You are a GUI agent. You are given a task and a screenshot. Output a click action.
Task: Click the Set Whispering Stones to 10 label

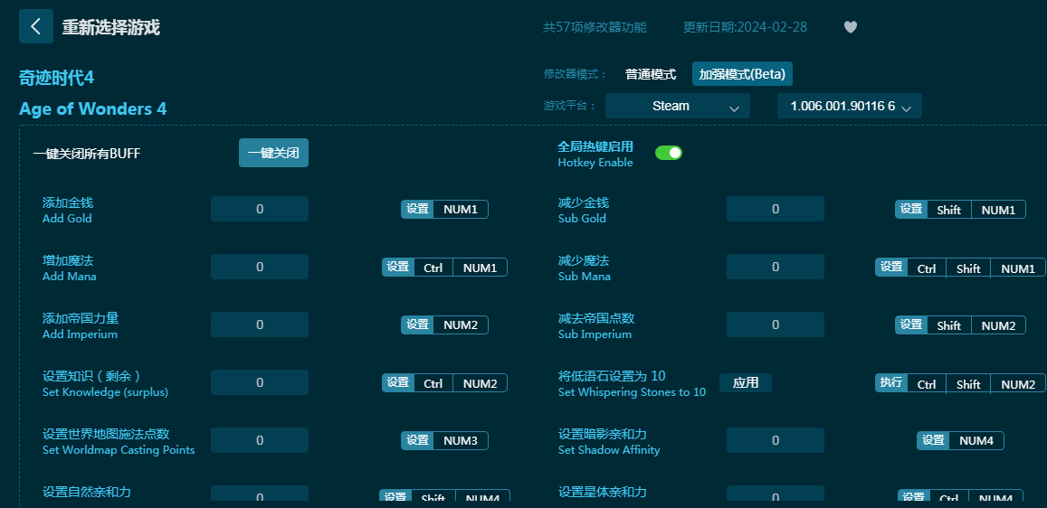pos(632,392)
